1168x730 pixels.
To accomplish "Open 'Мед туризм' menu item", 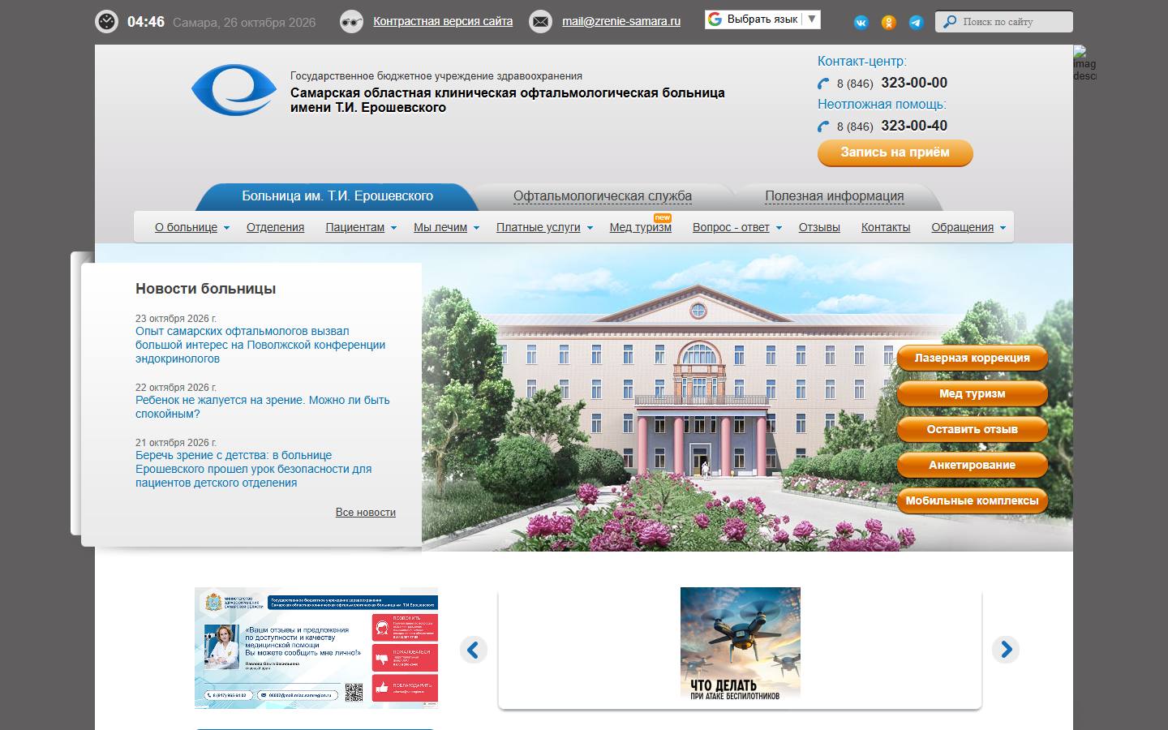I will pyautogui.click(x=641, y=227).
